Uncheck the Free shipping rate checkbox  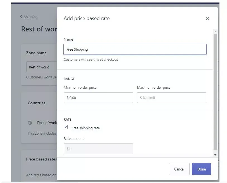66,127
